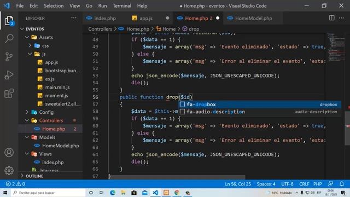Open app.js in the explorer tree

[x=51, y=62]
